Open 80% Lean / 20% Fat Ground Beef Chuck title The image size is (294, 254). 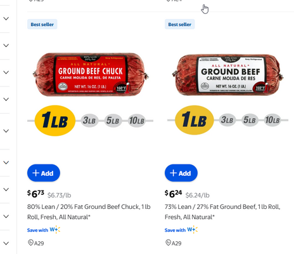[x=89, y=211]
